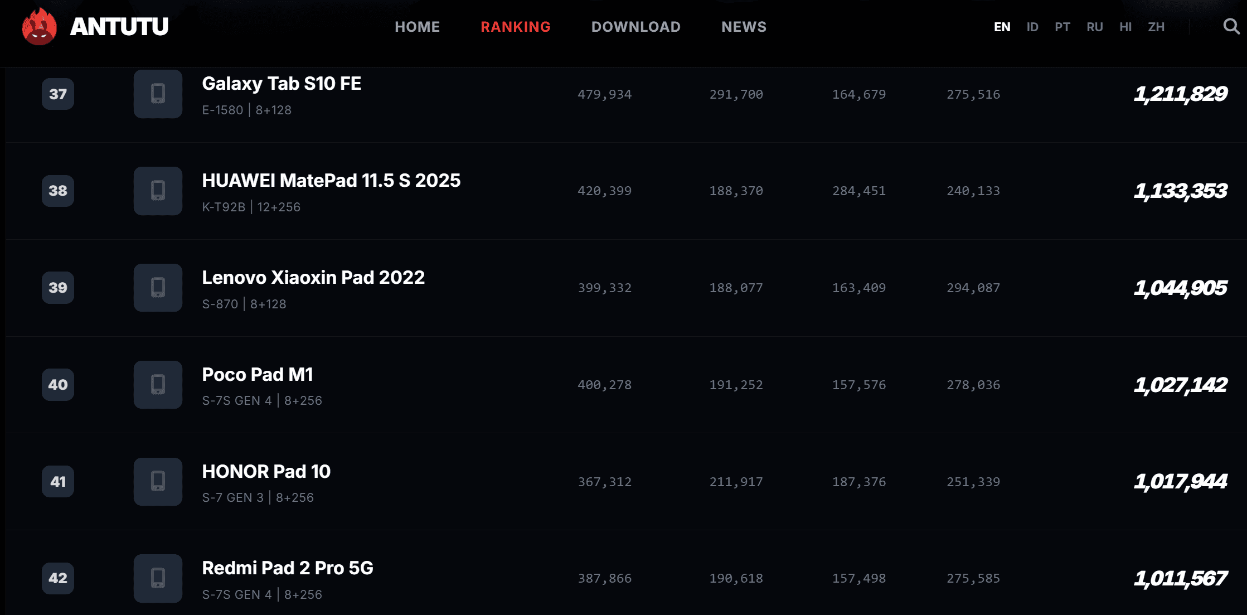Image resolution: width=1247 pixels, height=615 pixels.
Task: Click score value 479,934
Action: coord(605,94)
